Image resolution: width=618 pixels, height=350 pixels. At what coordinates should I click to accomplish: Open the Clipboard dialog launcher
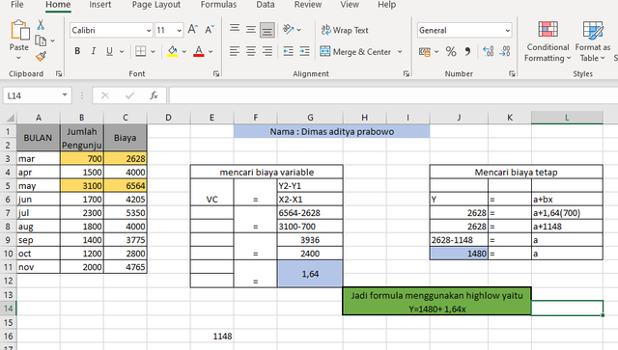pyautogui.click(x=59, y=73)
